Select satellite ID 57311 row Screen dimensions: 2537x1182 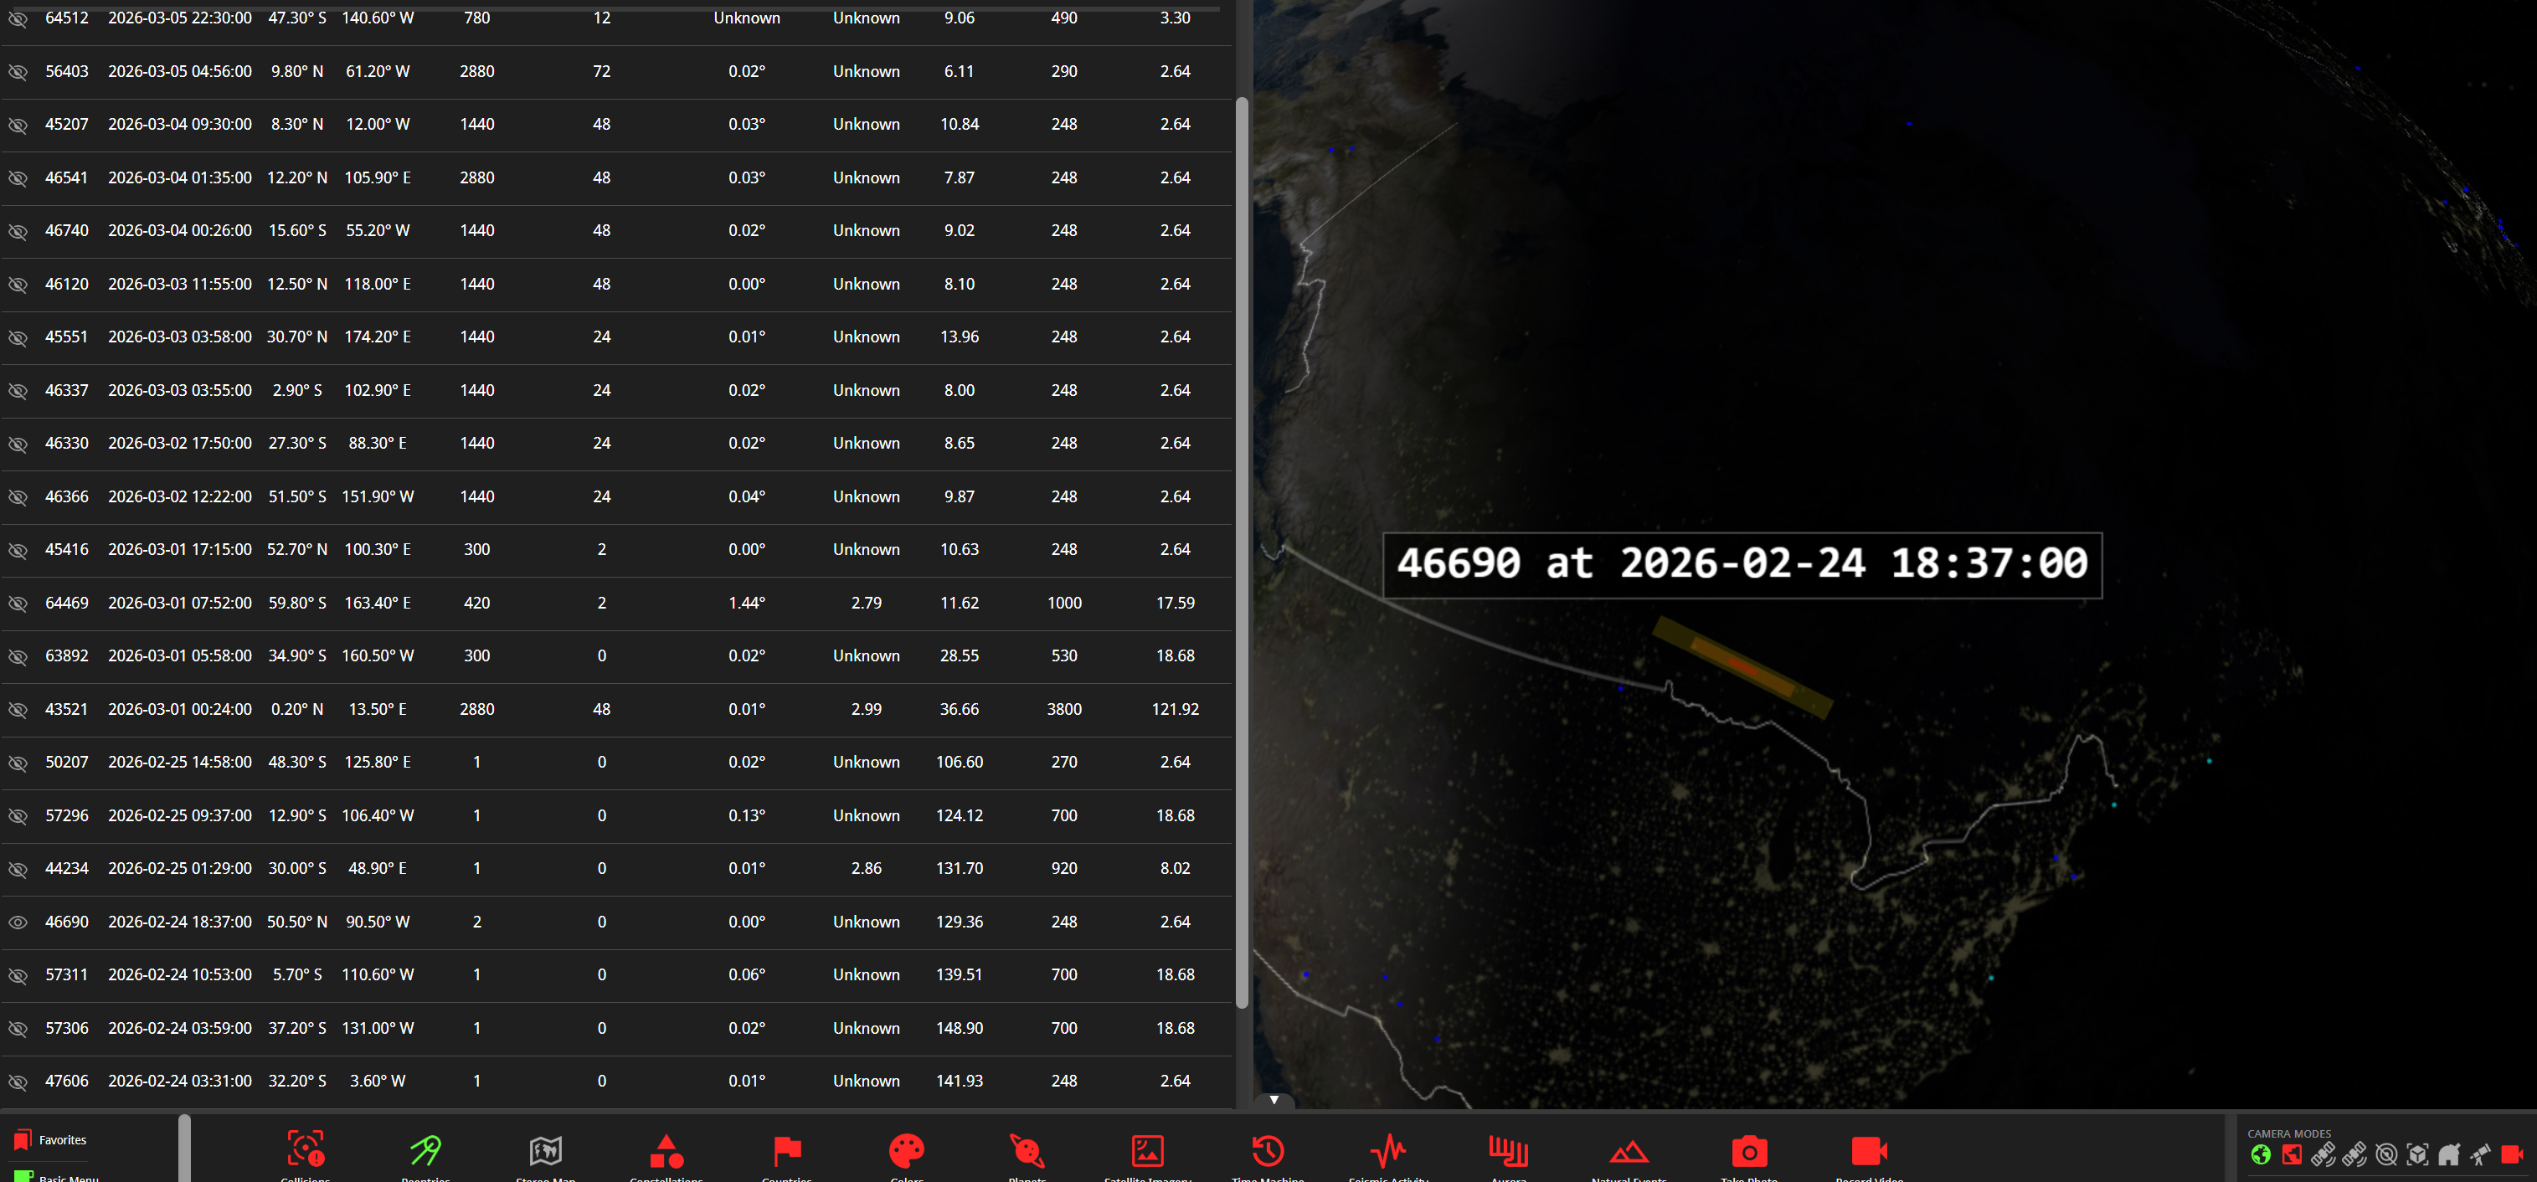67,975
